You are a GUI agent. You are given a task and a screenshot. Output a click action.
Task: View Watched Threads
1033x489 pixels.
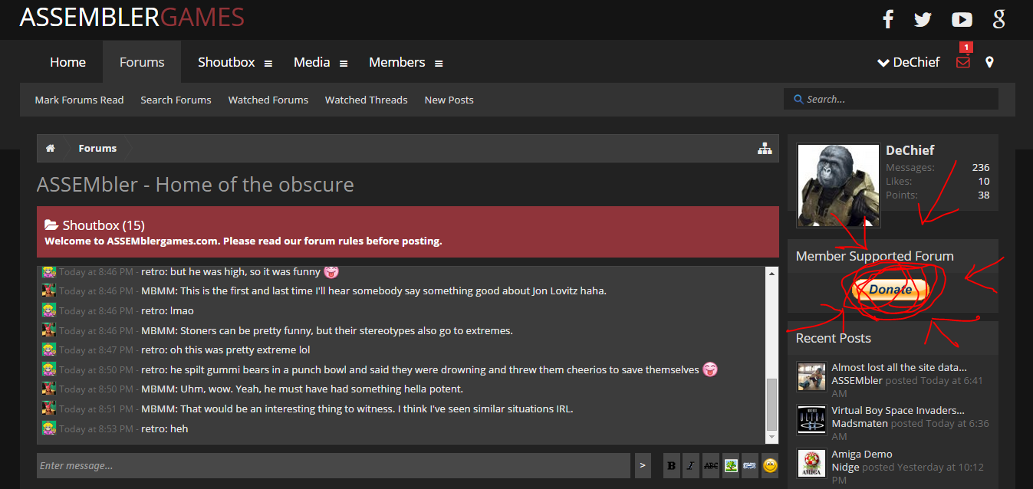(x=367, y=100)
